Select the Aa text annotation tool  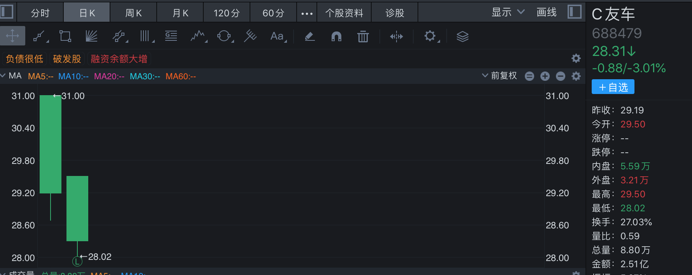pyautogui.click(x=278, y=37)
